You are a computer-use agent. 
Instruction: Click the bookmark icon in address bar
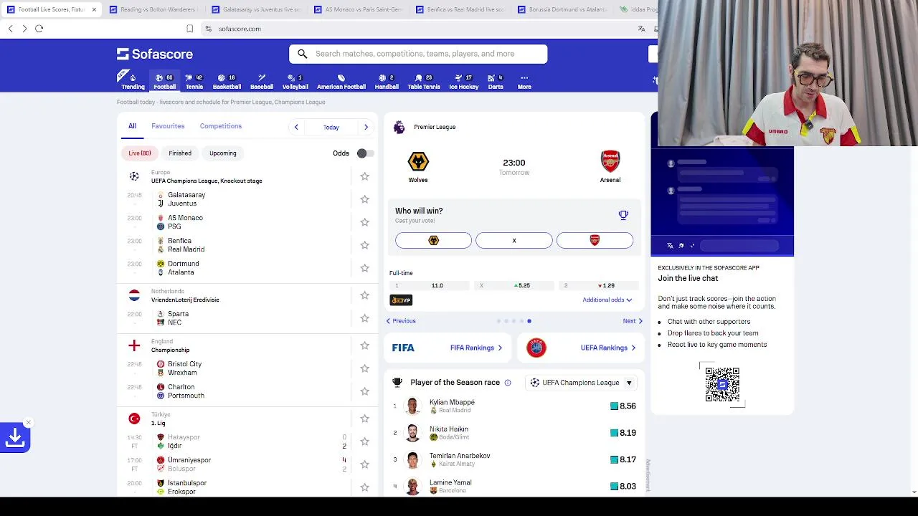click(x=189, y=29)
